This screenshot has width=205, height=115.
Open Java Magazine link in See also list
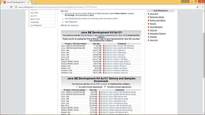[x=71, y=22]
